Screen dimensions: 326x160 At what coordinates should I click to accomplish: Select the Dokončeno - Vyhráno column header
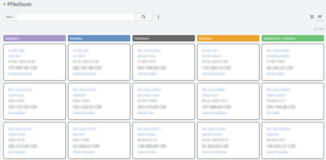293,38
